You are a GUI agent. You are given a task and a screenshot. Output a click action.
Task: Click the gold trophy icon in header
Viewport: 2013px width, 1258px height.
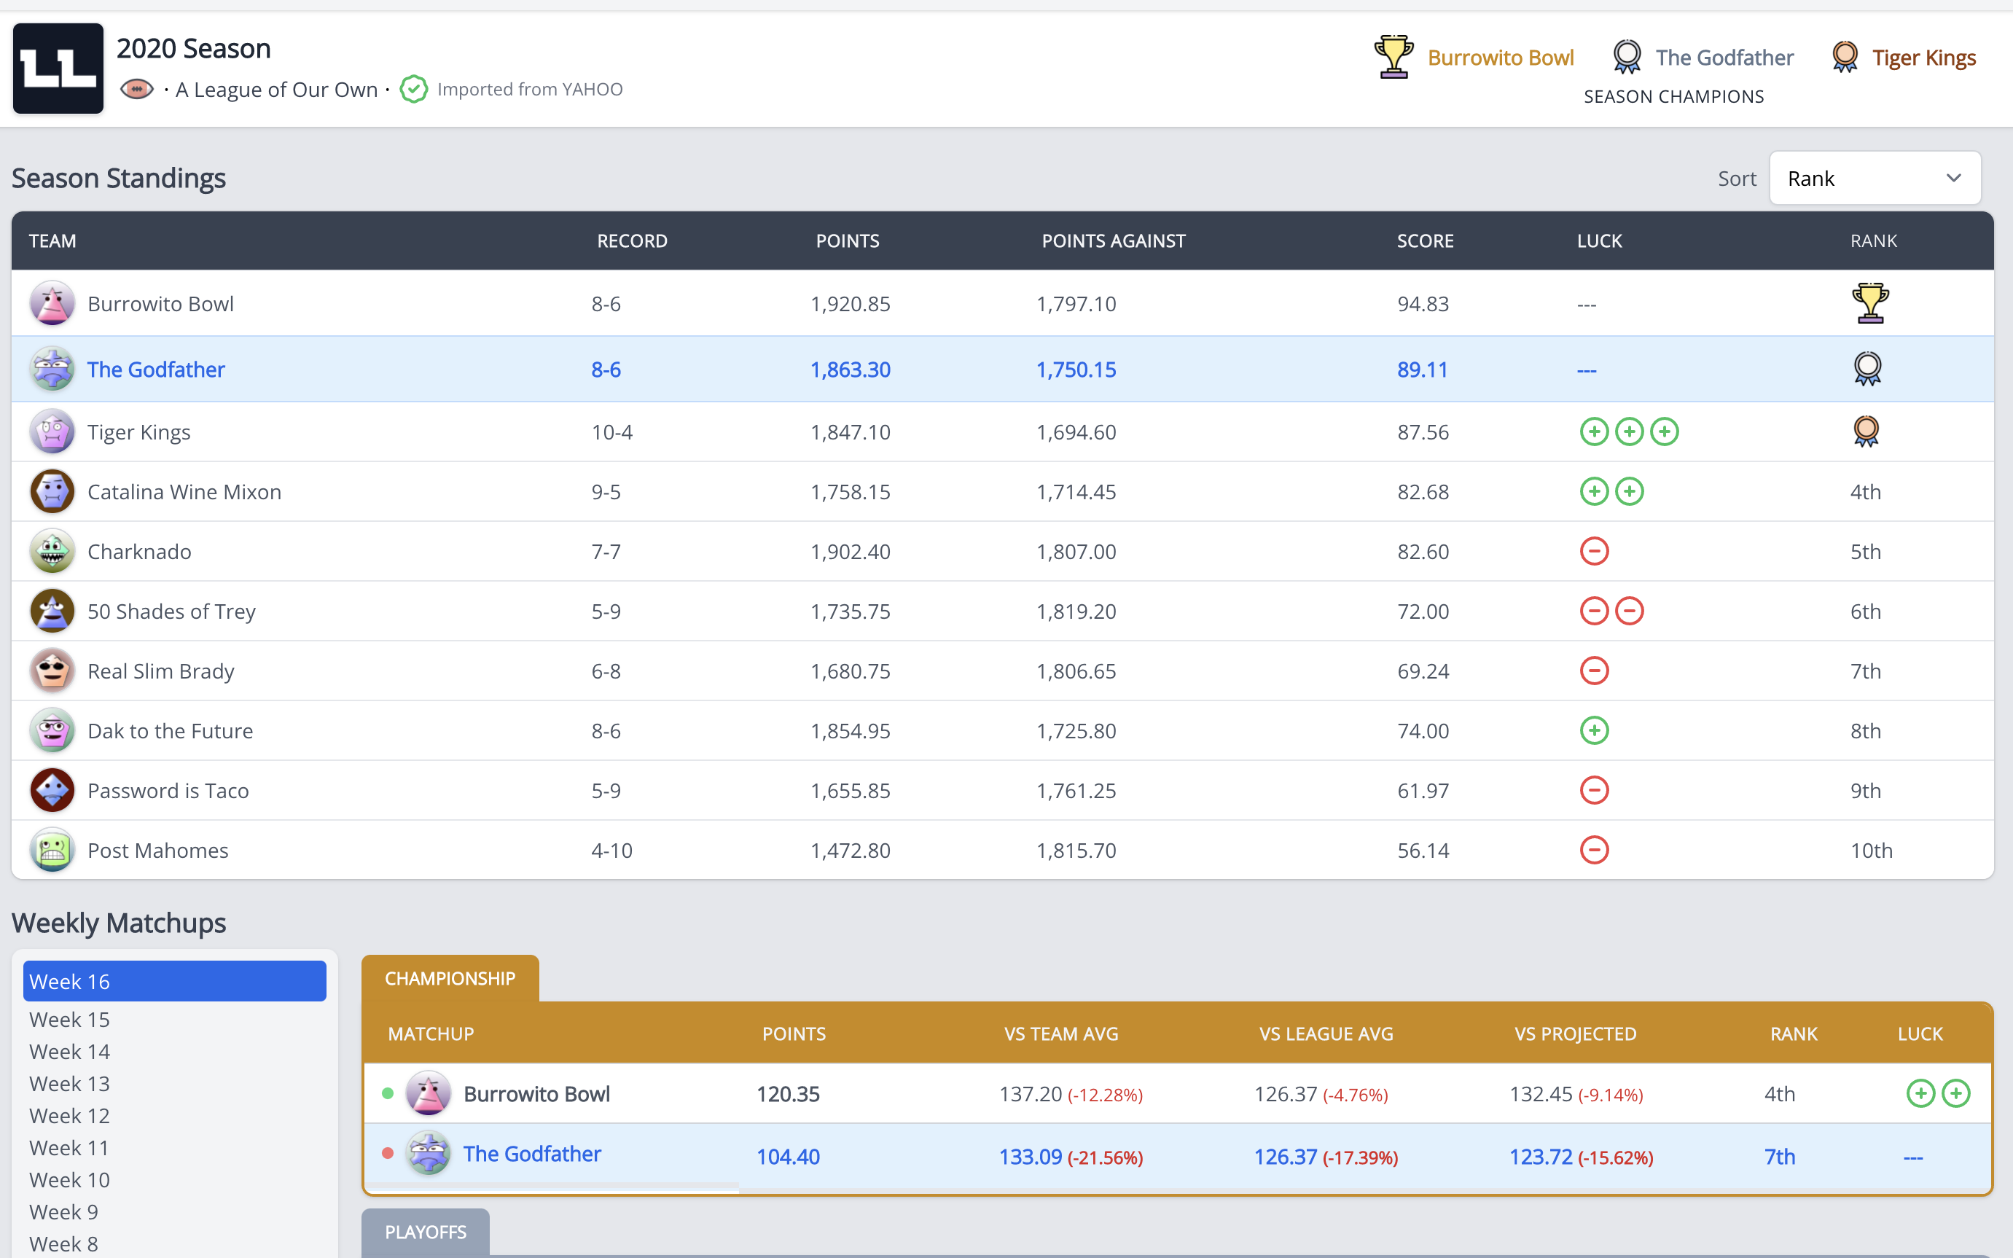(1394, 57)
